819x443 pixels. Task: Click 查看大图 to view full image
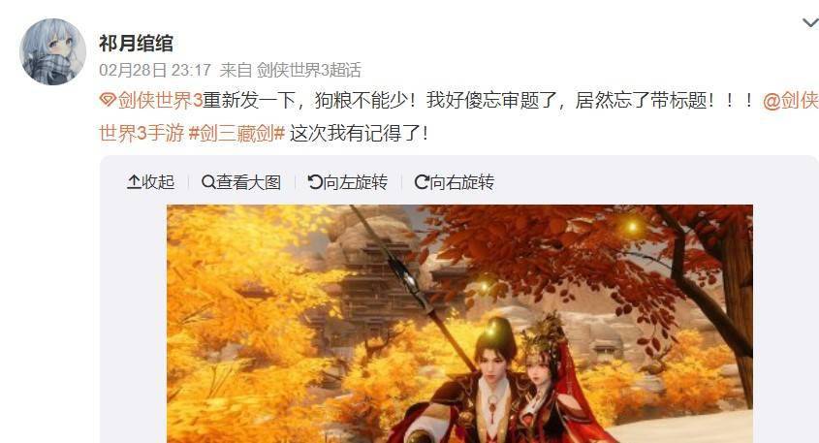(241, 182)
